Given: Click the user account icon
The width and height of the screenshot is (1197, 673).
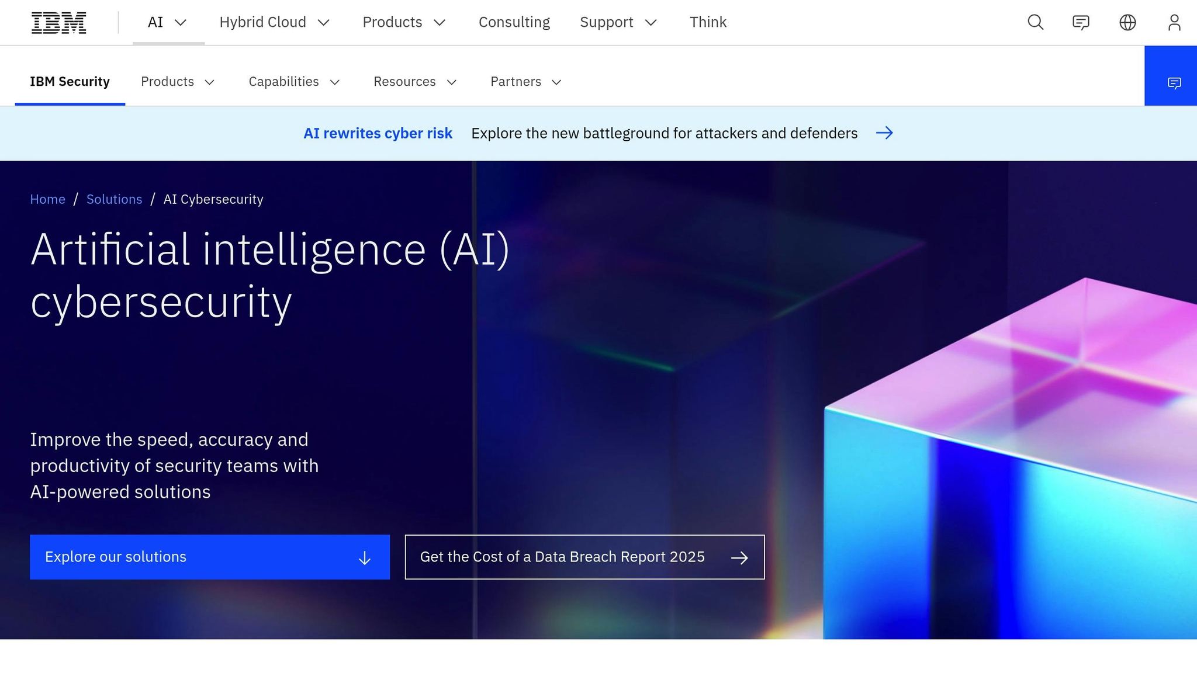Looking at the screenshot, I should (x=1174, y=22).
